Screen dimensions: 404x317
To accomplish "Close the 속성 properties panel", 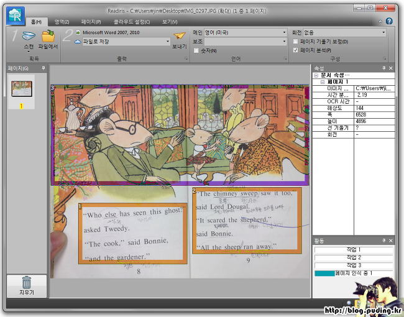I will pos(390,68).
